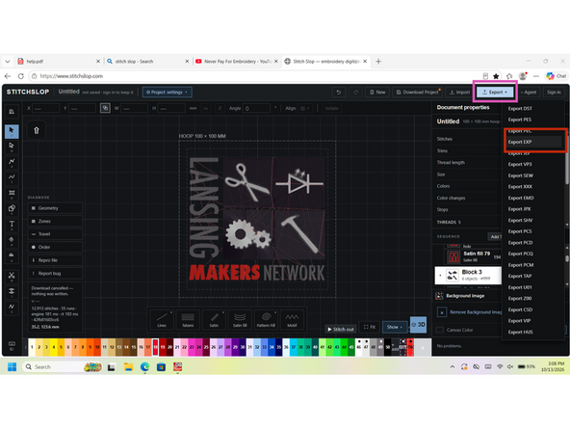Pick thread color swatch 4 (yellow)
This screenshot has width=570, height=428.
click(x=54, y=347)
